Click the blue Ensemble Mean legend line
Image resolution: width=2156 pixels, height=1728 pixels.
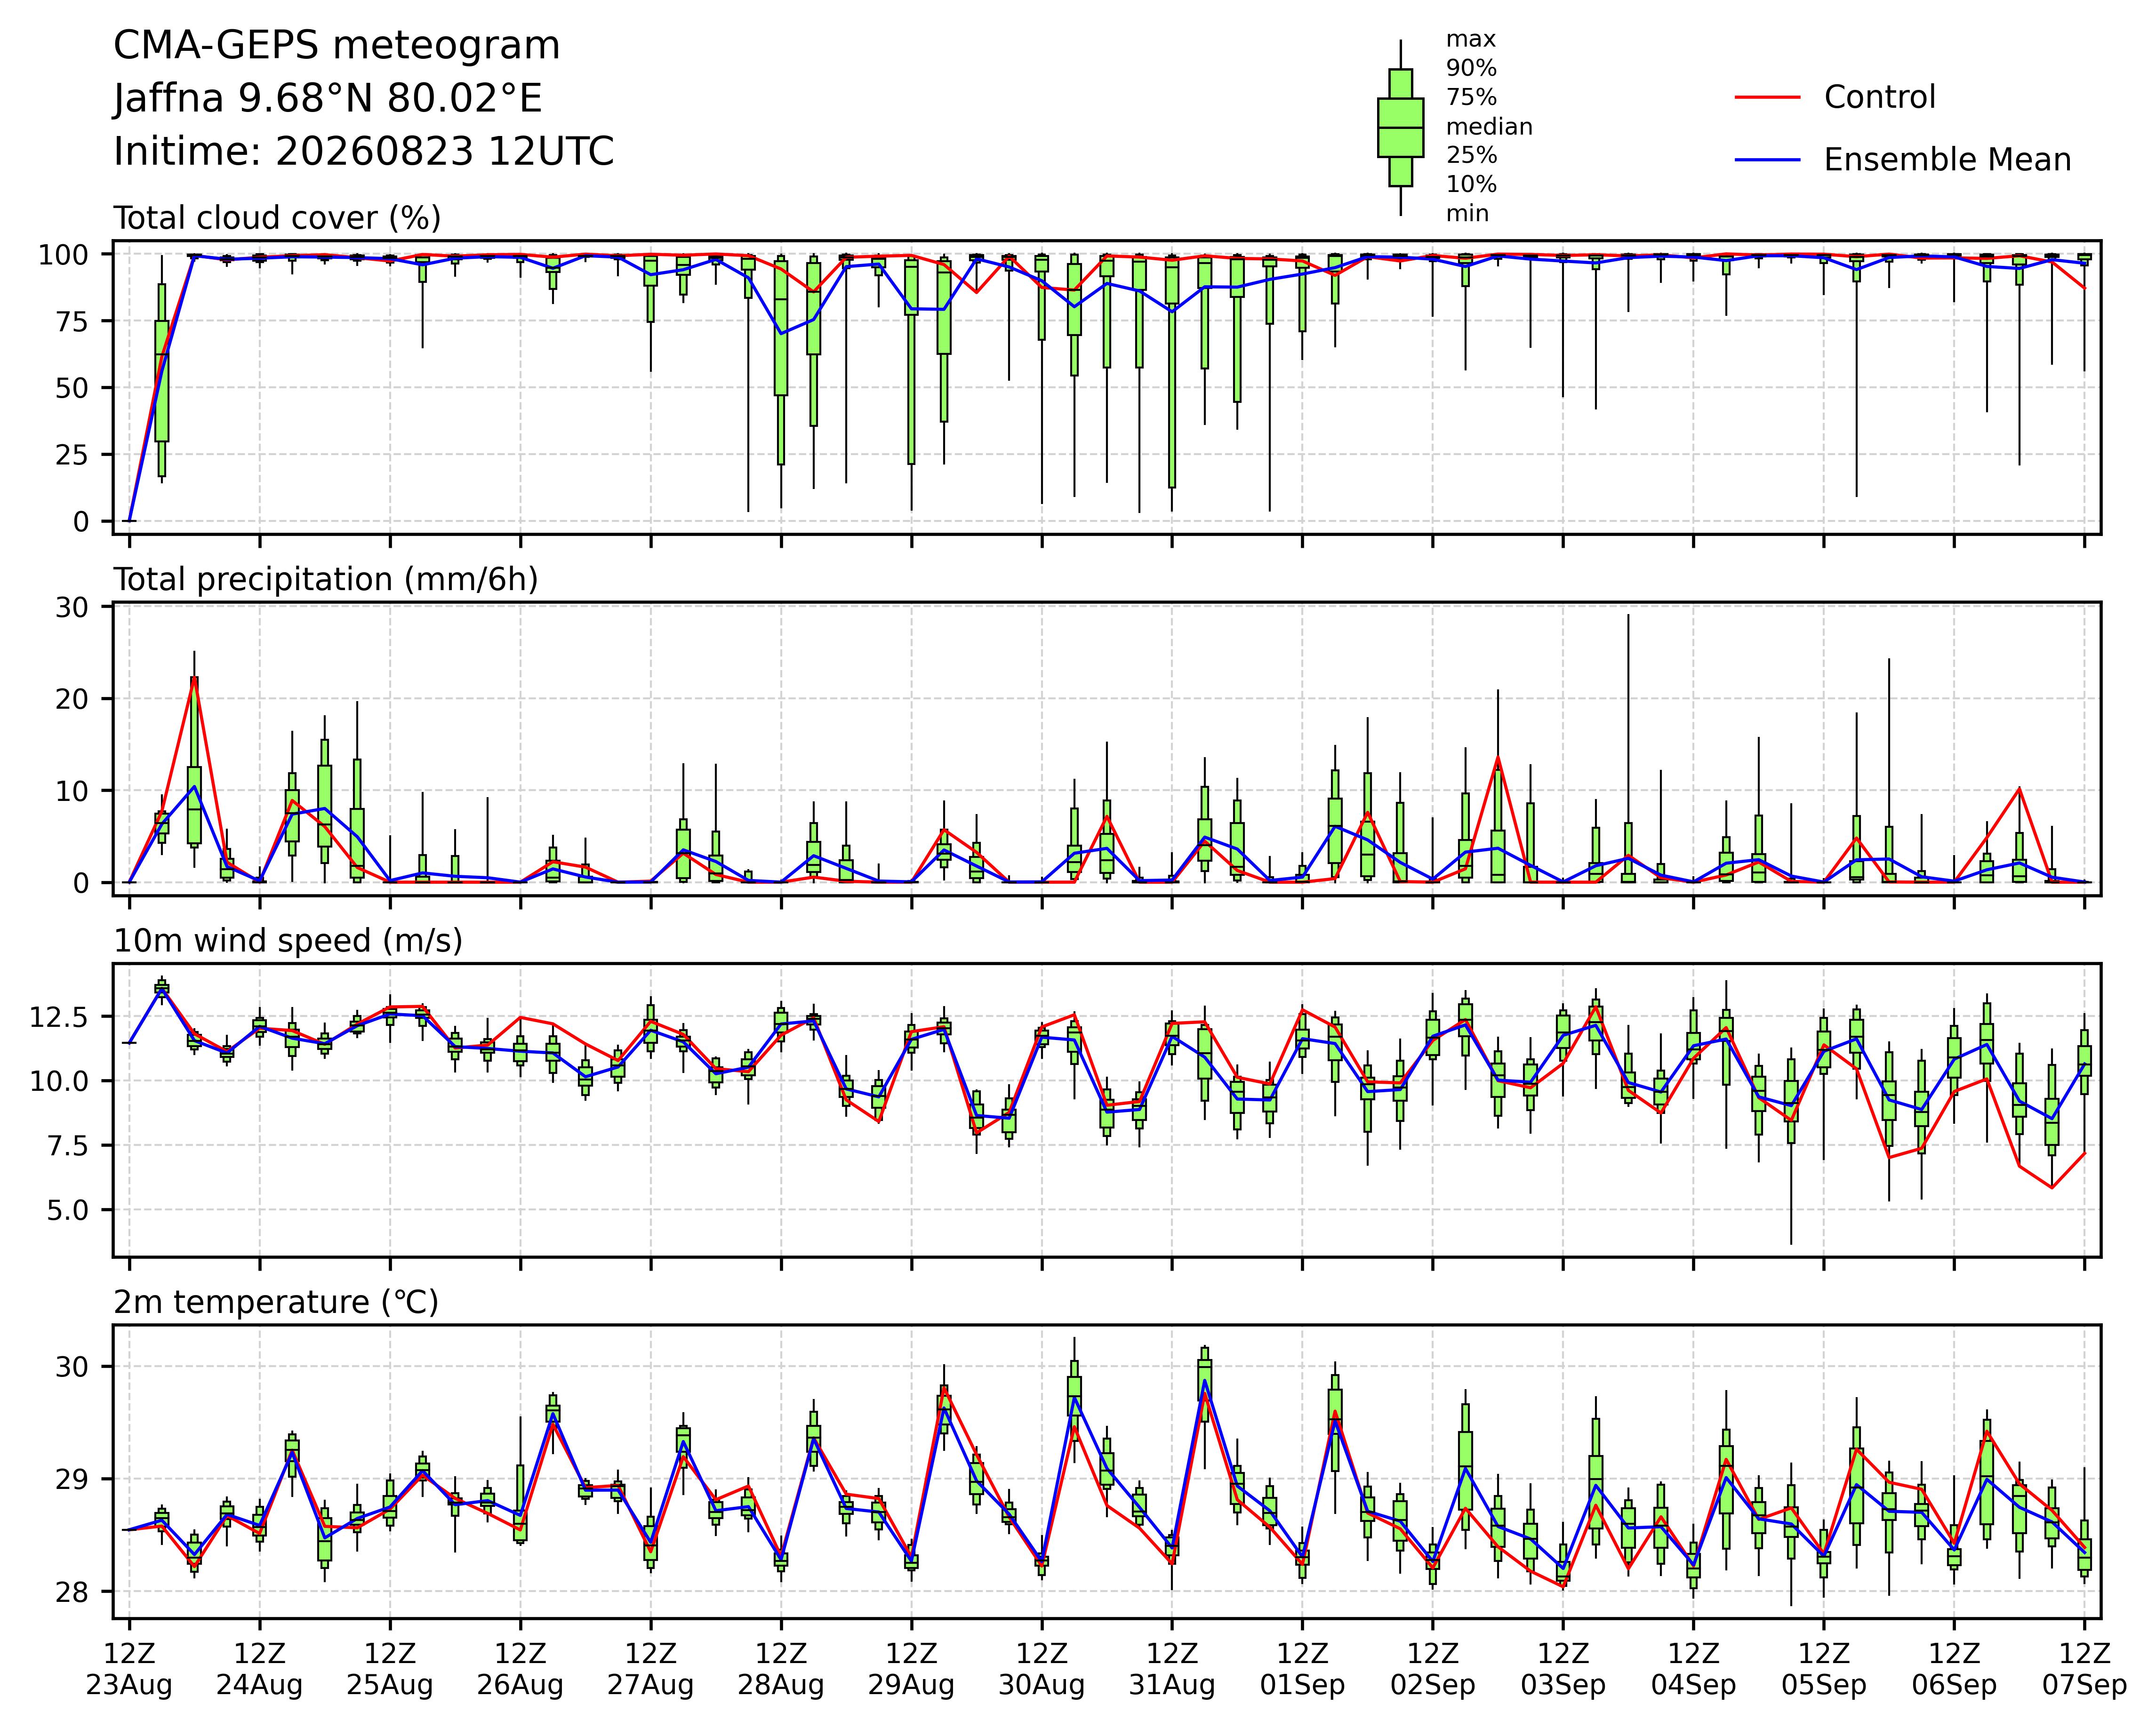pyautogui.click(x=1767, y=160)
